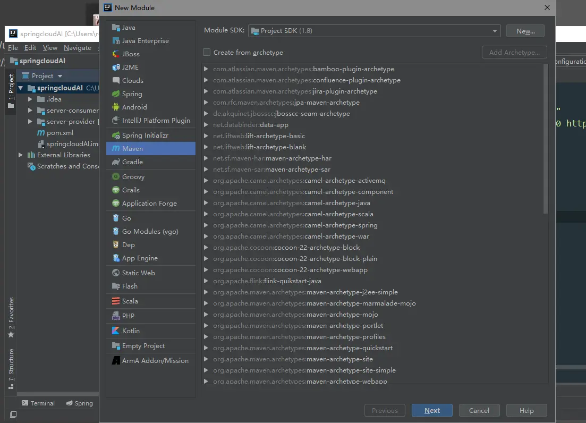Pick the Spring leaf icon in module list

click(x=116, y=94)
